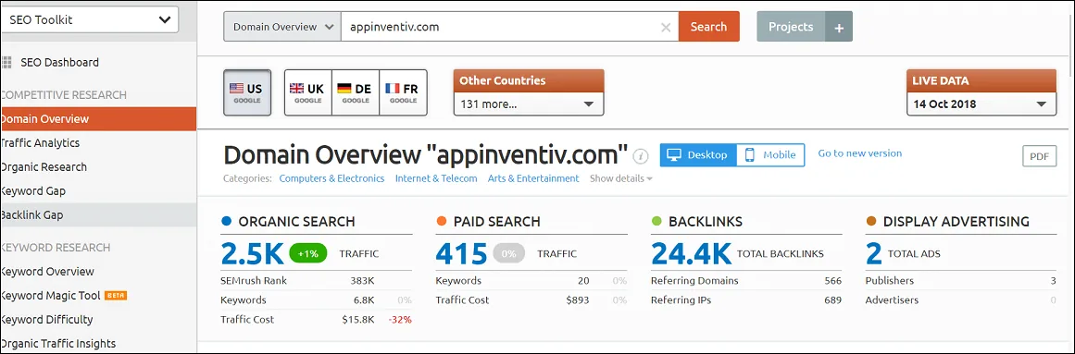Open the Domain Overview search type dropdown

click(281, 28)
